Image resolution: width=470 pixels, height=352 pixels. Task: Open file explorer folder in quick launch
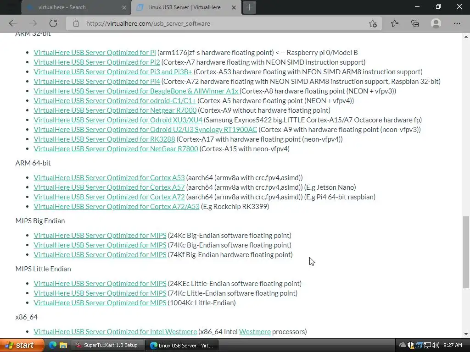click(63, 345)
